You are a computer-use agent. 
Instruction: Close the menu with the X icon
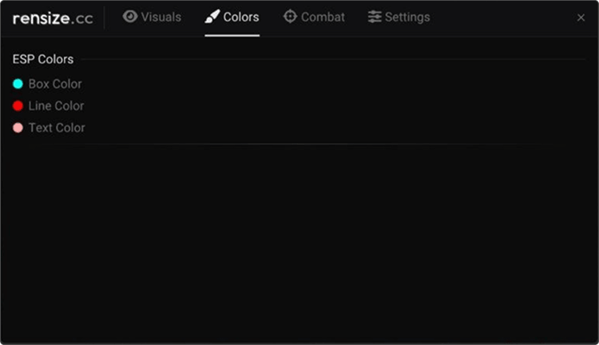[x=581, y=18]
